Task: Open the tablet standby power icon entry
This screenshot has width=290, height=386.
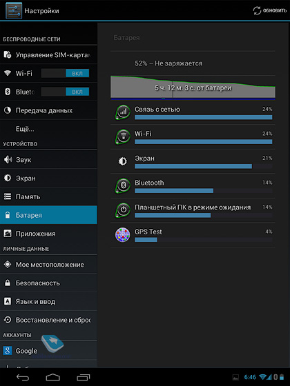Action: pyautogui.click(x=123, y=210)
